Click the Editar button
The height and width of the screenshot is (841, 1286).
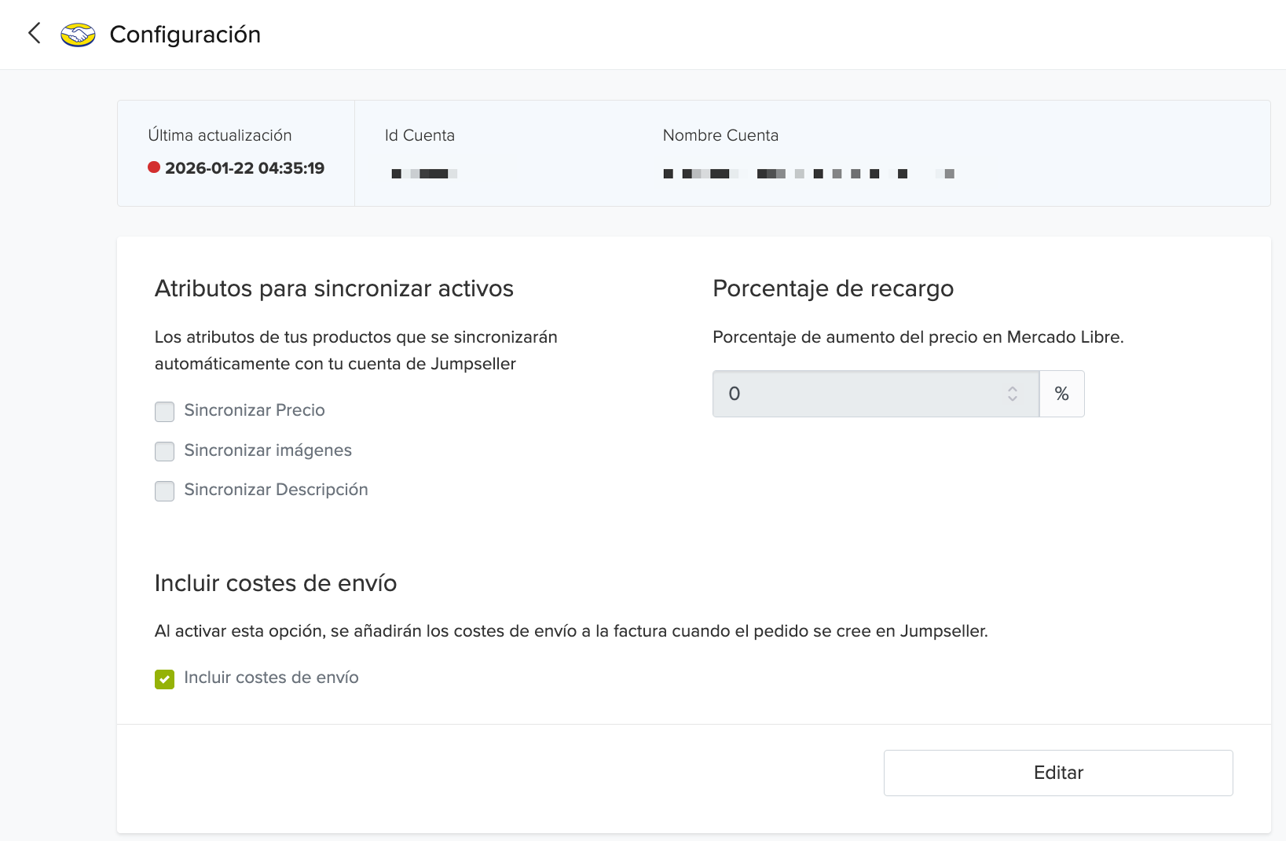tap(1058, 773)
